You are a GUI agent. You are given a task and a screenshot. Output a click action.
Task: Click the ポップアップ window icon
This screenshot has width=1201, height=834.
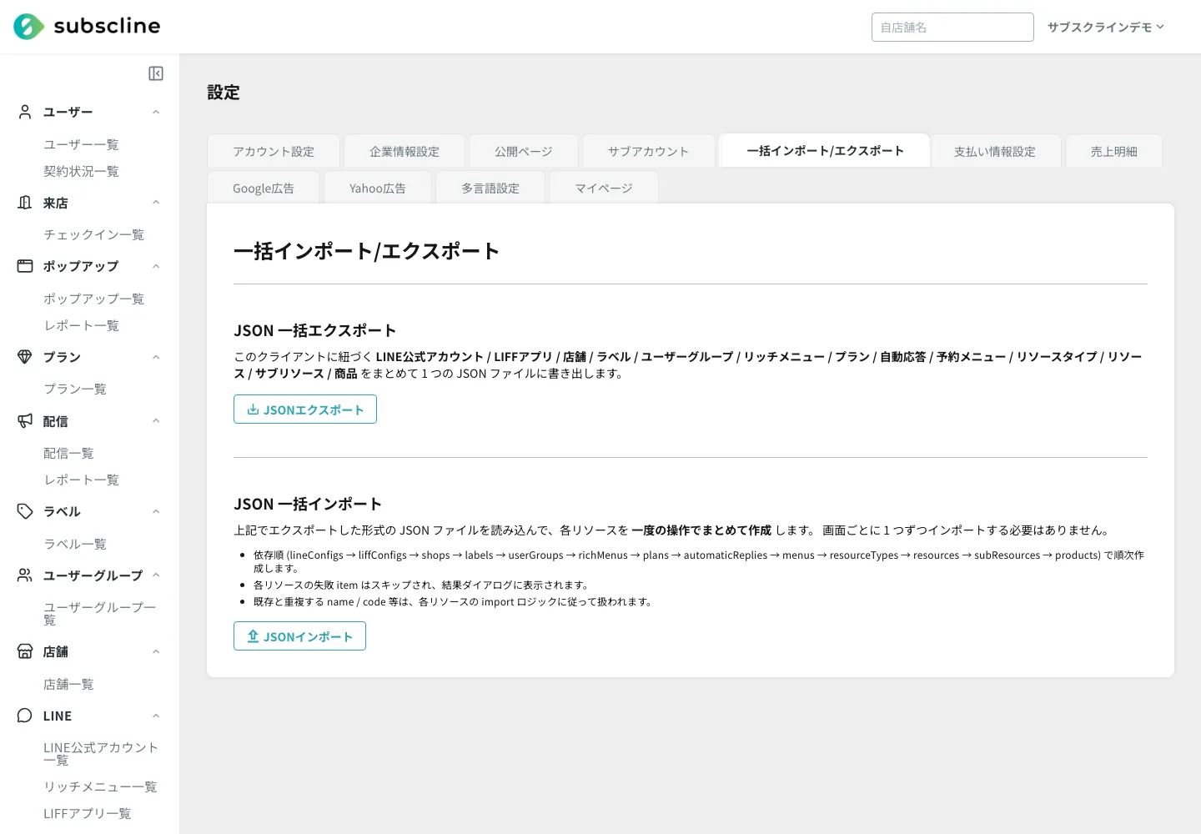pyautogui.click(x=25, y=266)
